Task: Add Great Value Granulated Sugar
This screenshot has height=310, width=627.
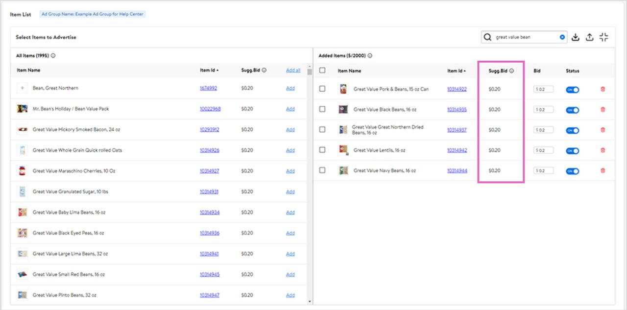Action: point(290,191)
